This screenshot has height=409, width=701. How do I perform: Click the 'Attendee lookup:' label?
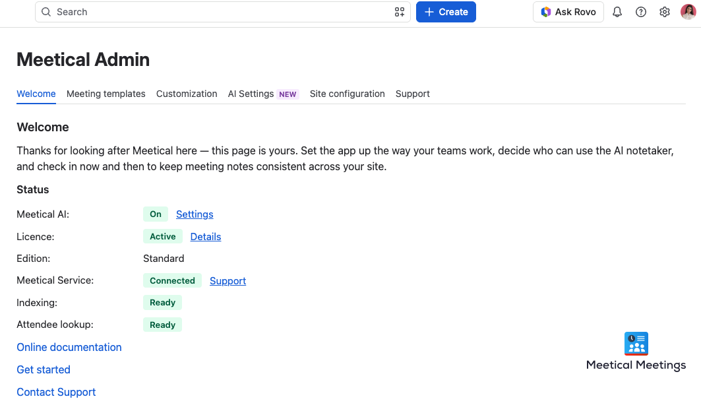[55, 325]
